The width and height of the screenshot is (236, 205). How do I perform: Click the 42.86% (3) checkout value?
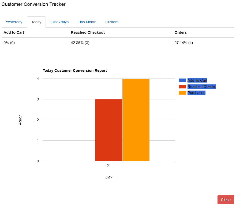80,43
